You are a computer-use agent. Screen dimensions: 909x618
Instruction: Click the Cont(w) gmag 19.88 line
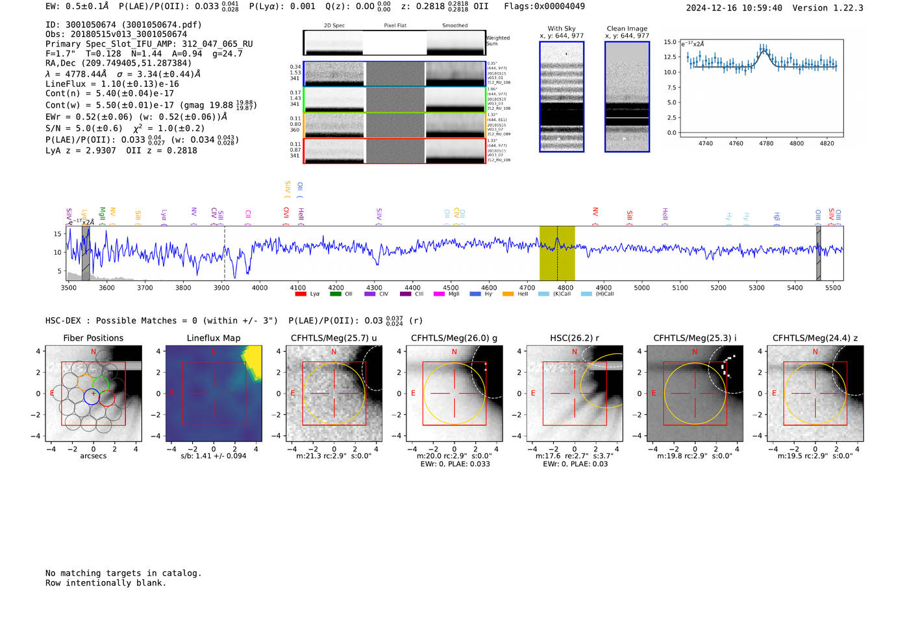click(151, 104)
